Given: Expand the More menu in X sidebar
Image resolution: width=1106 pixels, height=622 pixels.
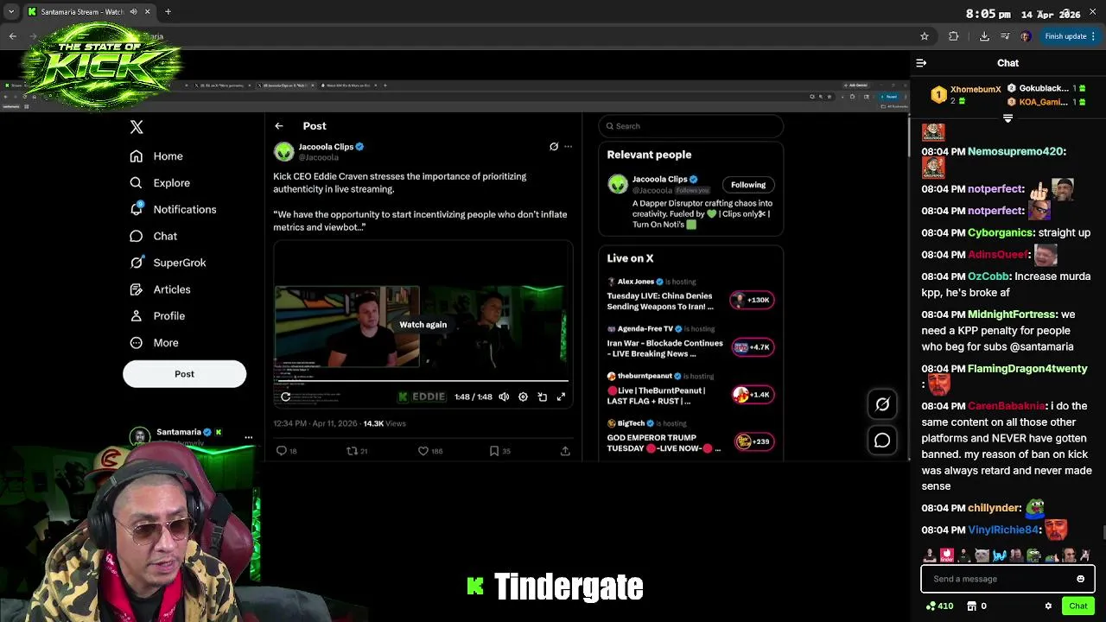Looking at the screenshot, I should [154, 343].
